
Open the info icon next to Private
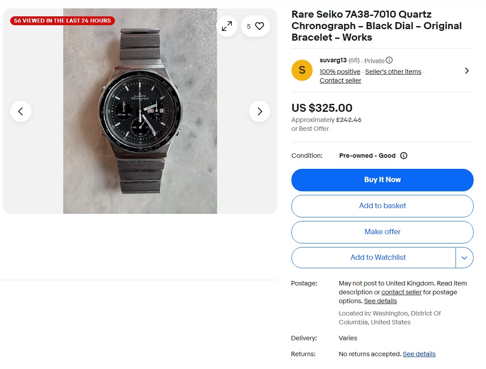point(389,60)
